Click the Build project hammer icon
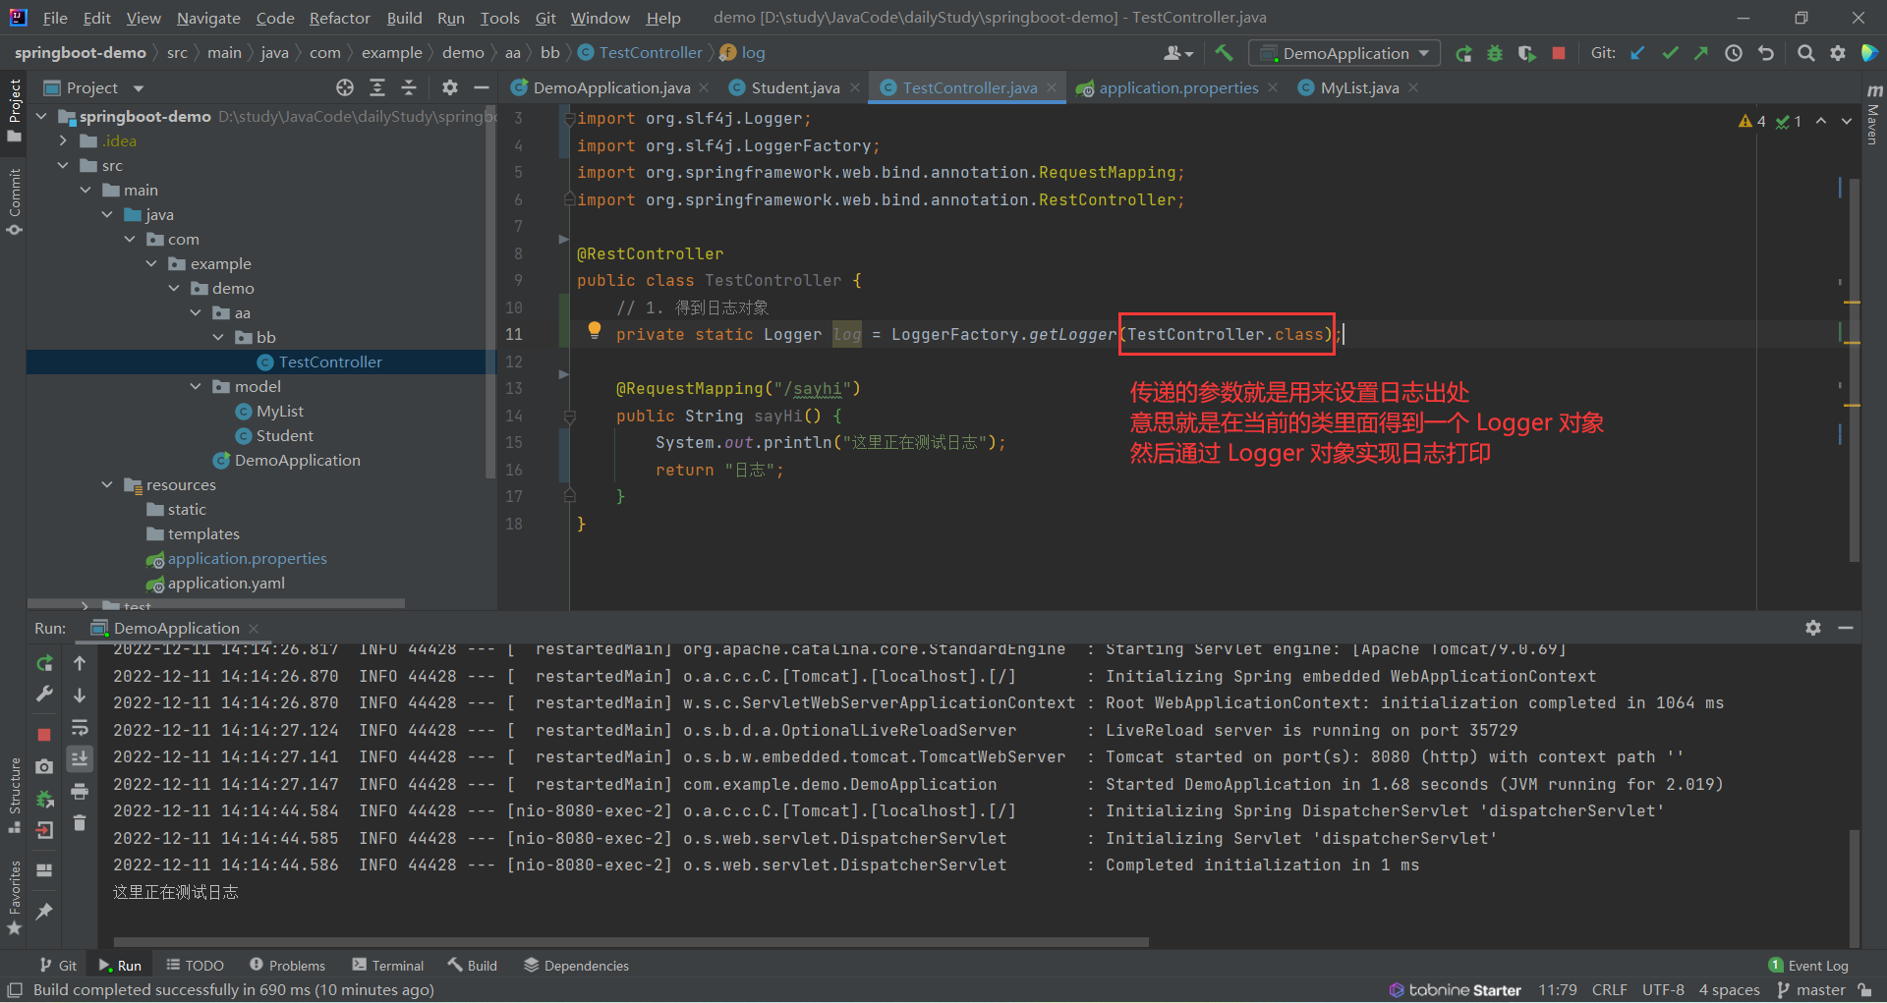Screen dimensions: 1887x1003 1224,53
